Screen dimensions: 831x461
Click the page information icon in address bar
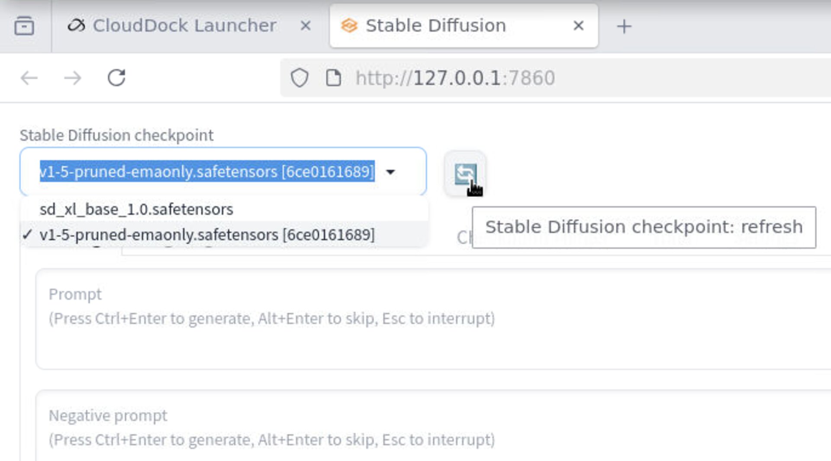pyautogui.click(x=332, y=78)
